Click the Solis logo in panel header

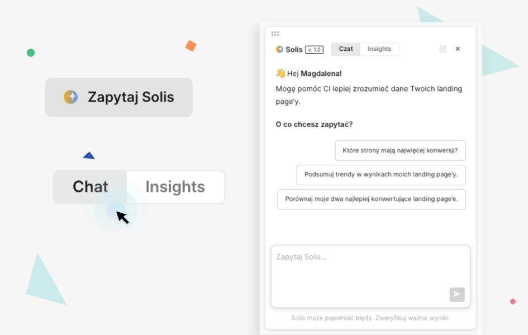tap(279, 50)
